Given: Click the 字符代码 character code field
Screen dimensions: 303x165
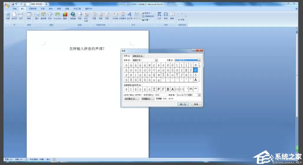Looking at the screenshot, I should pyautogui.click(x=161, y=95).
